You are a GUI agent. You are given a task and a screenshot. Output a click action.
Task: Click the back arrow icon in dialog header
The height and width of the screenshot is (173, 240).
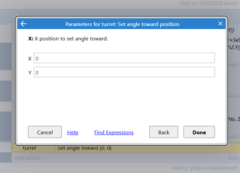tap(23, 24)
